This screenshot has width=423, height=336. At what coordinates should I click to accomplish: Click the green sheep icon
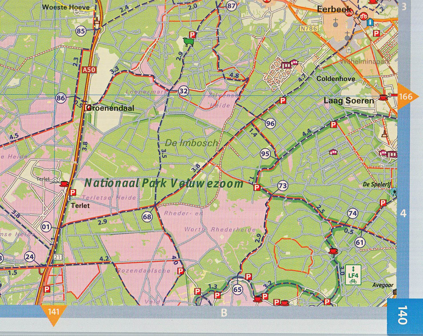coord(188,42)
